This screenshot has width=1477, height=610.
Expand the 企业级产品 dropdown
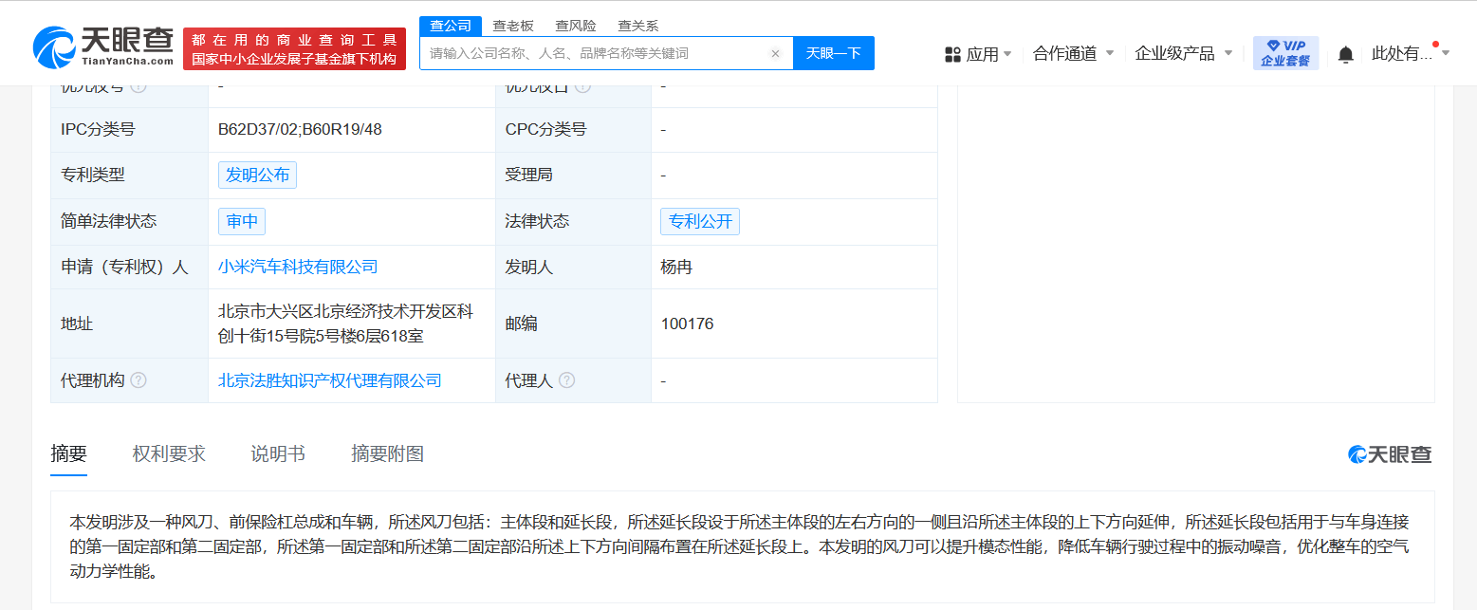1183,53
